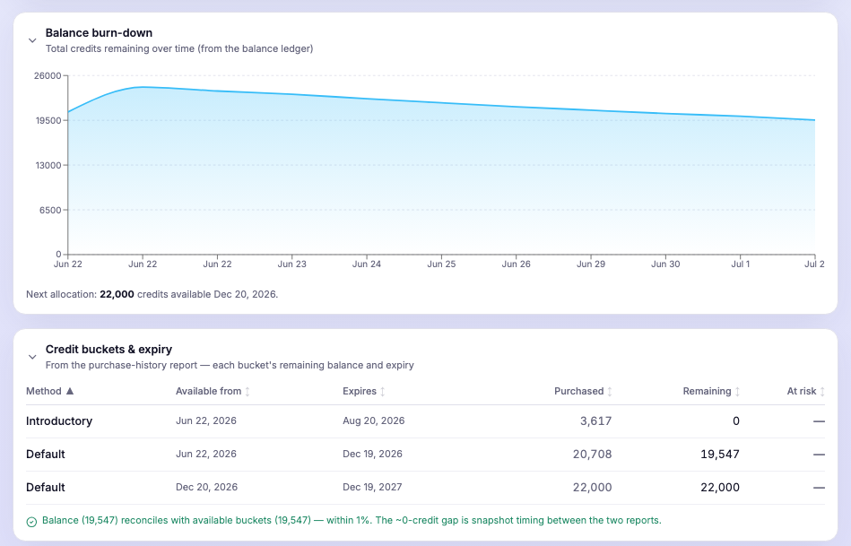
Task: Click the Introductory row's 0 remaining value
Action: tap(736, 421)
